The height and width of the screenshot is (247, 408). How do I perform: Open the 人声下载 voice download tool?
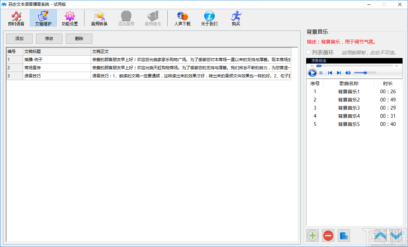pos(182,18)
